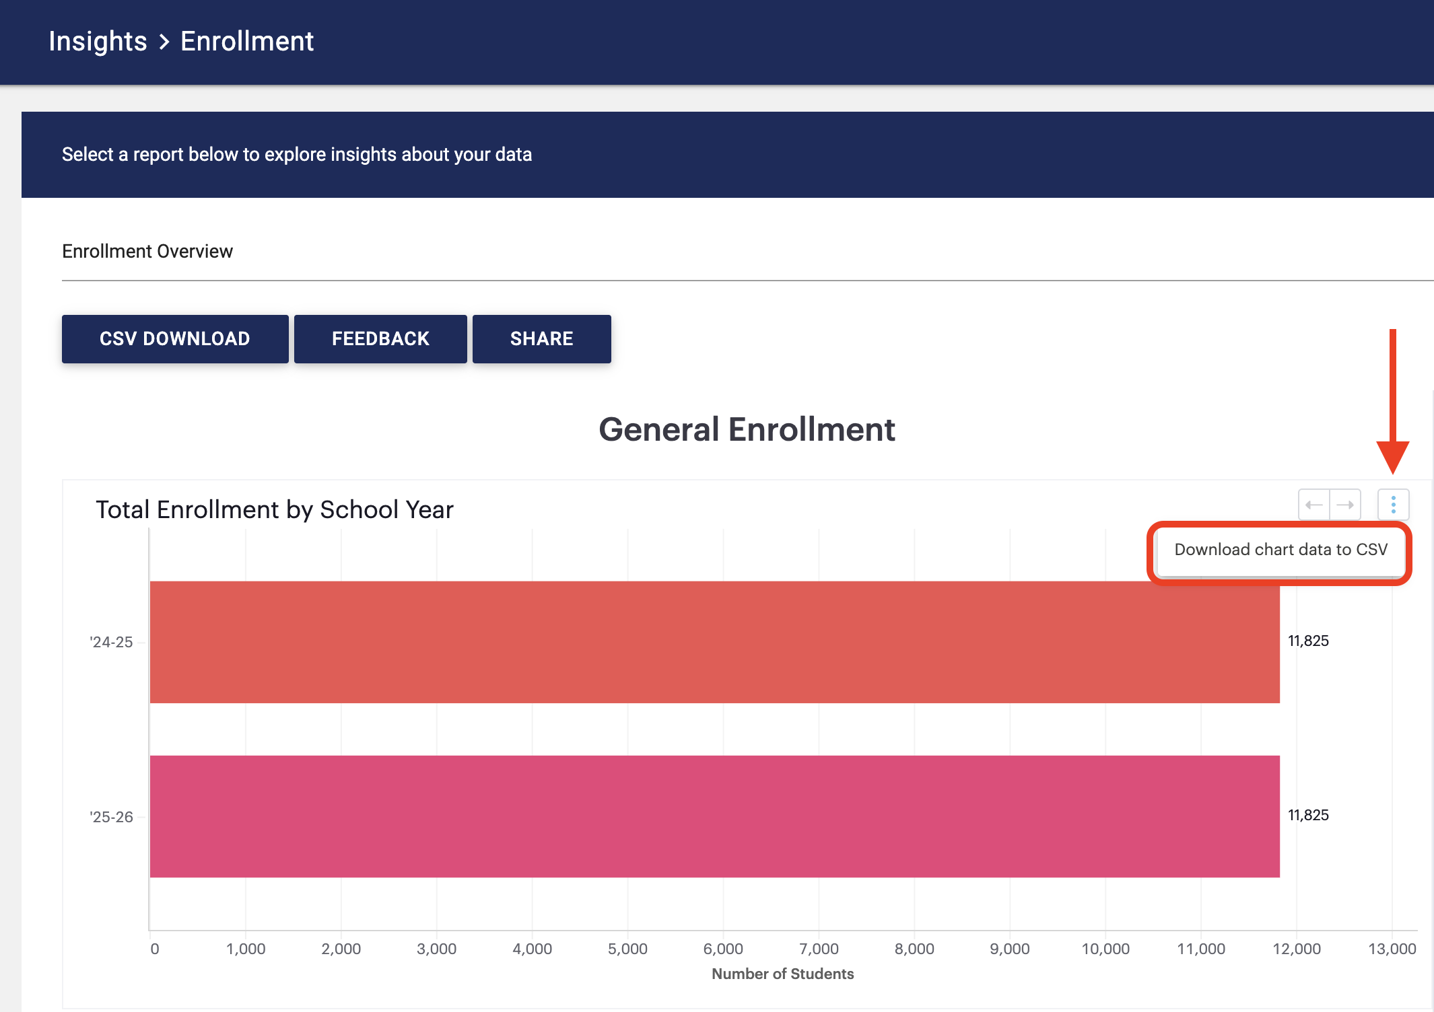This screenshot has width=1434, height=1012.
Task: Click the SHARE button
Action: [x=541, y=339]
